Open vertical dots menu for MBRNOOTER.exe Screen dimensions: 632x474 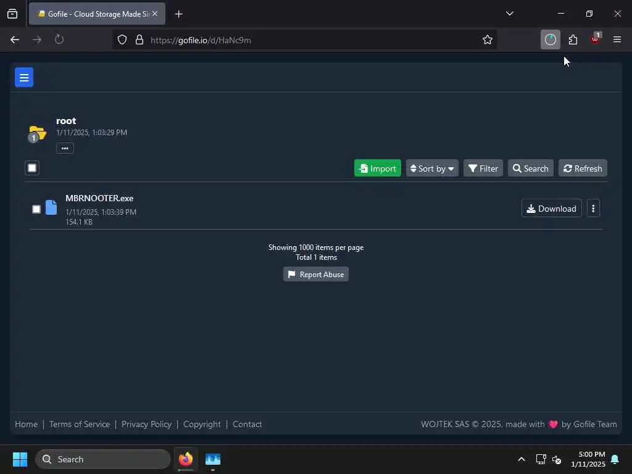coord(593,209)
